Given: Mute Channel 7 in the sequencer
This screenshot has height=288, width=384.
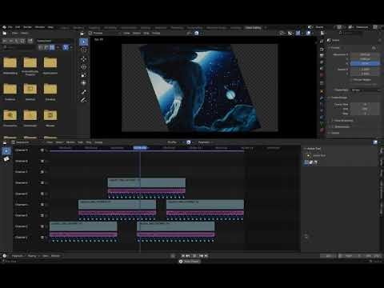Looking at the screenshot, I should tap(42, 172).
